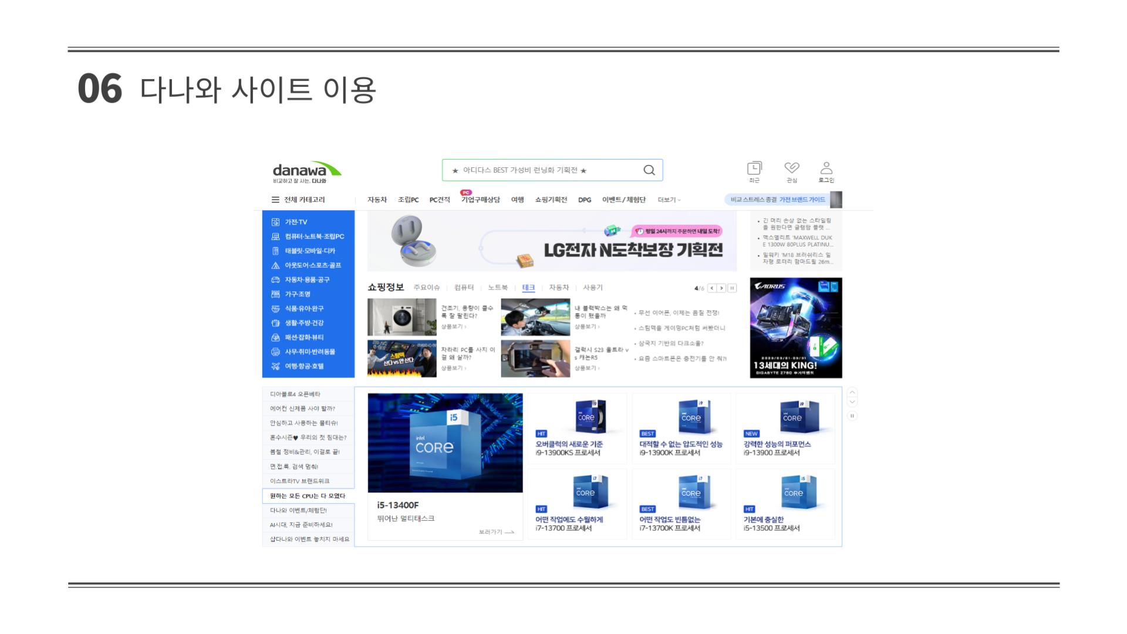Click the 가전·TV category icon

(x=275, y=222)
